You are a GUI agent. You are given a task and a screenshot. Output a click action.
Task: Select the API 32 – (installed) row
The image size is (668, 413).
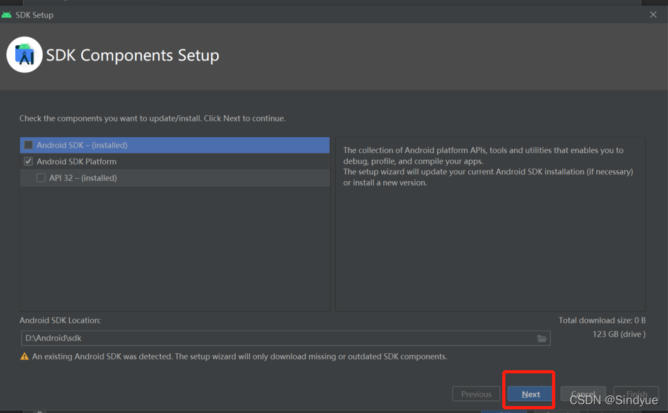175,178
